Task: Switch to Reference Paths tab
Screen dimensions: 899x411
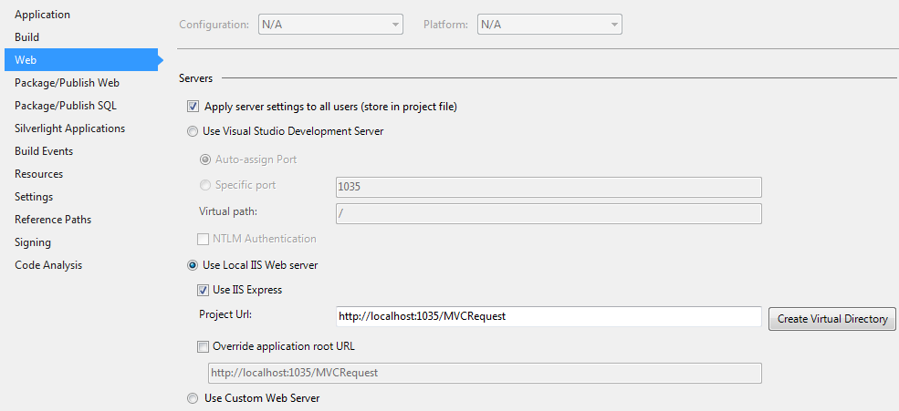Action: (x=53, y=220)
